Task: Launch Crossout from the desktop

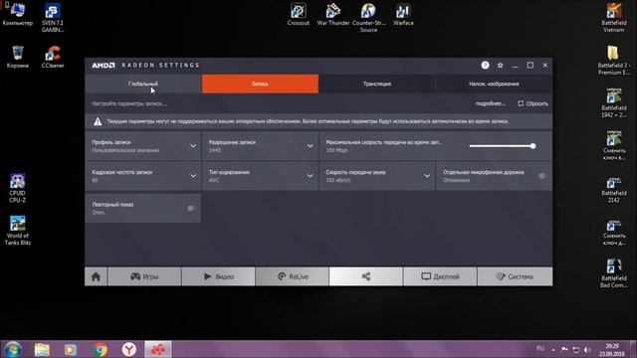Action: (x=299, y=14)
